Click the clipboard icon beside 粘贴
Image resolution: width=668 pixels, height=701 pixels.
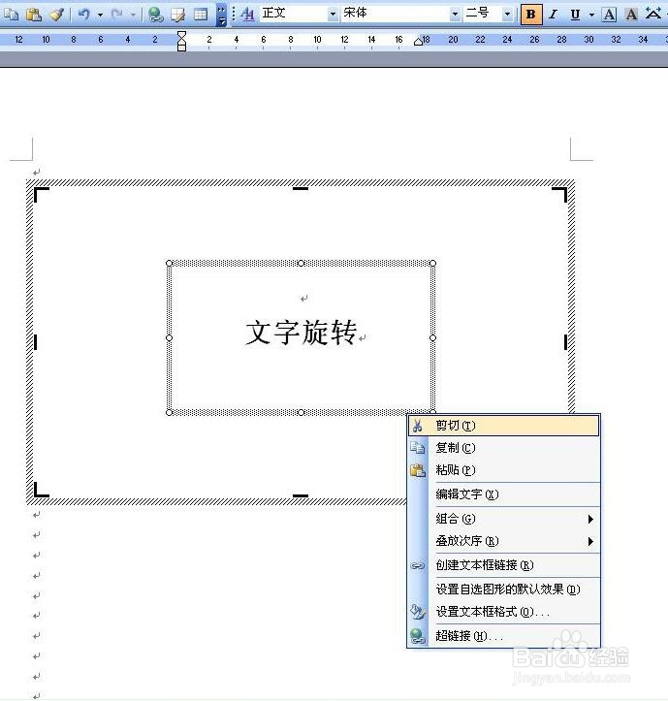[x=418, y=470]
